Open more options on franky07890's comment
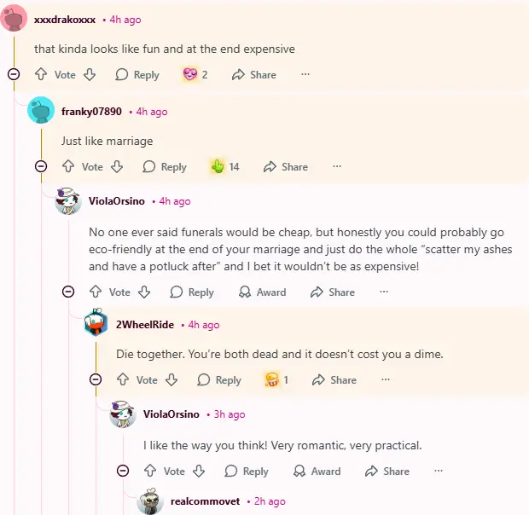This screenshot has width=529, height=515. click(337, 167)
